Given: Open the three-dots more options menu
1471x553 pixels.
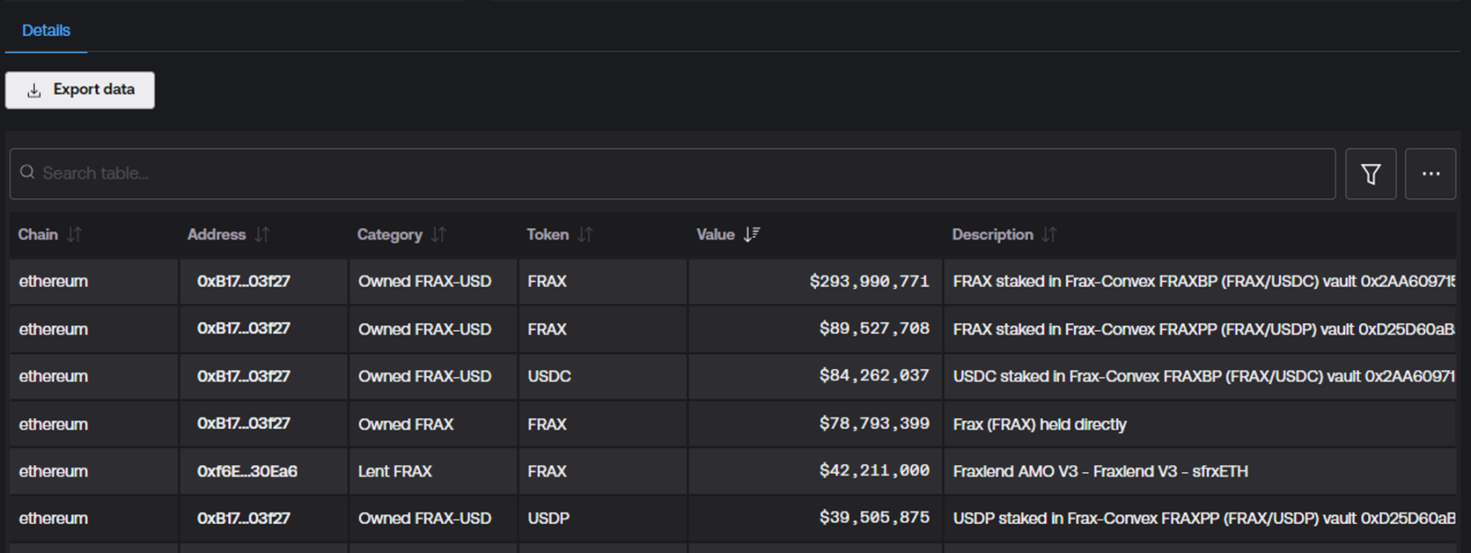Looking at the screenshot, I should point(1430,174).
